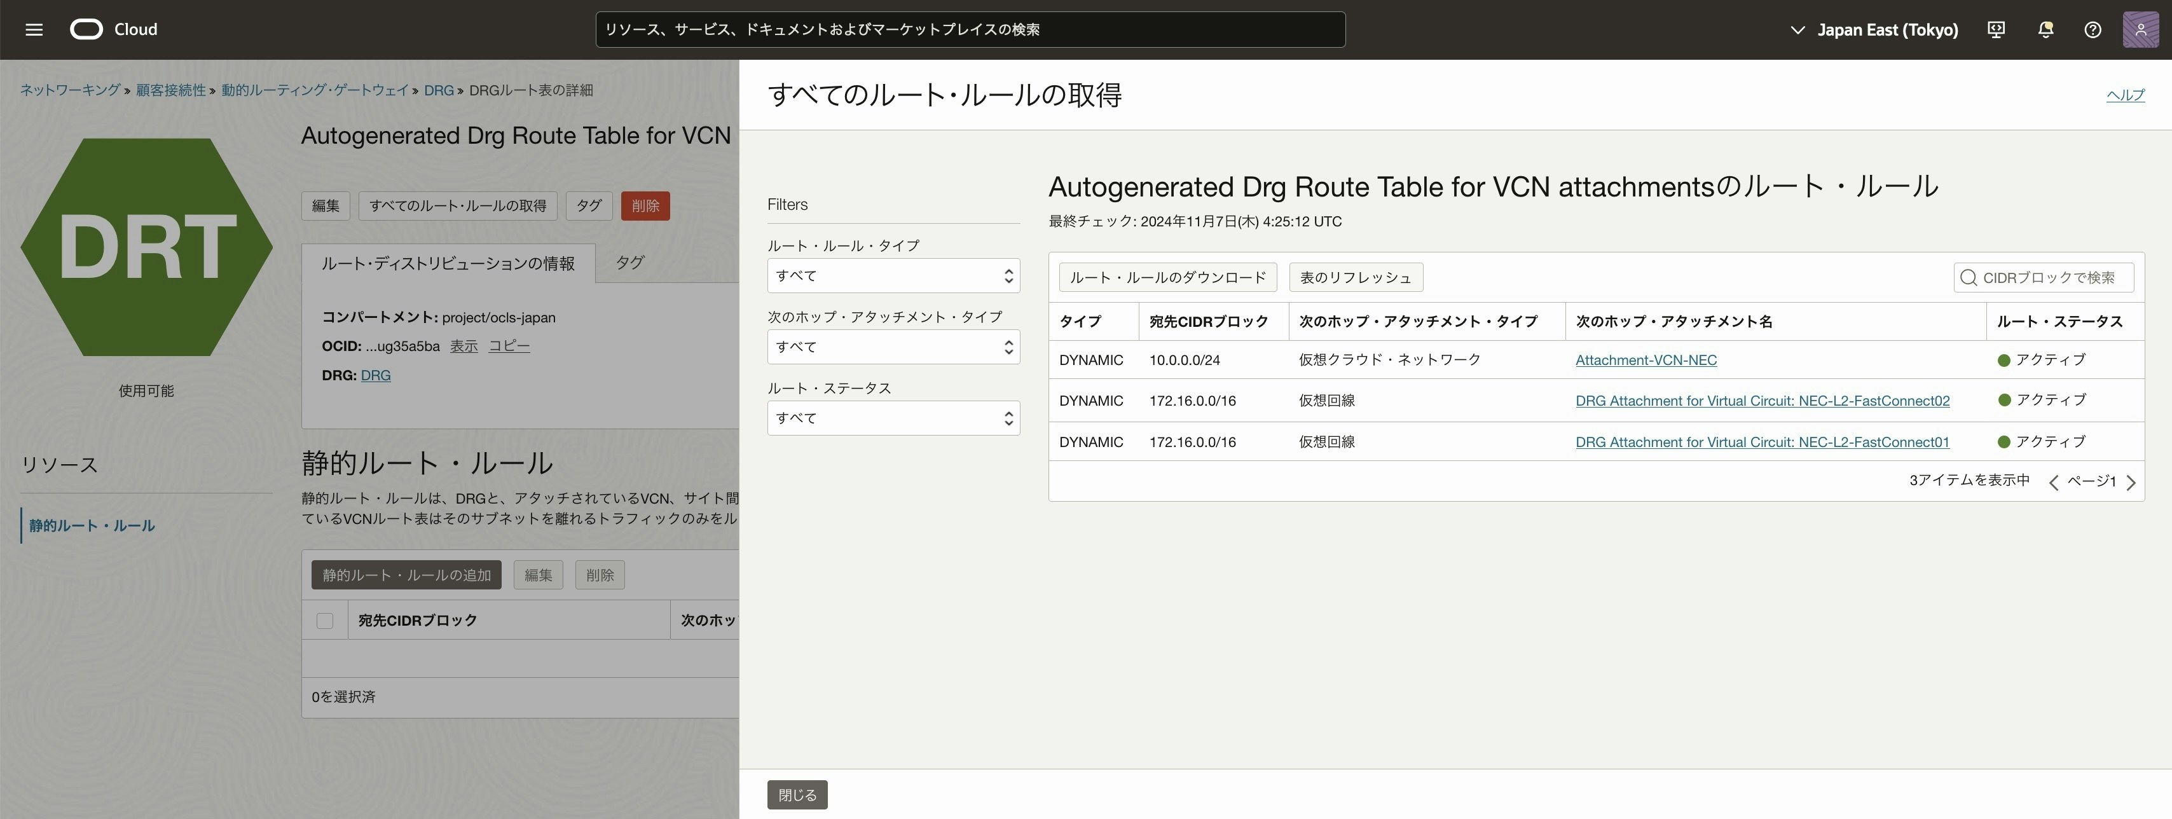The height and width of the screenshot is (819, 2172).
Task: Click the 表のリフレッシュ button
Action: pos(1355,277)
